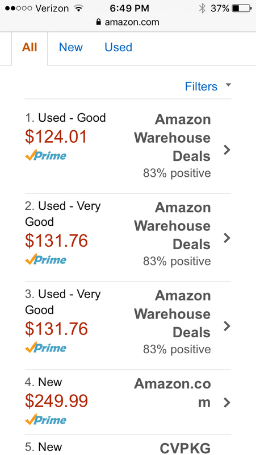This screenshot has width=256, height=455.
Task: Tap the Prime logo under $249.99 offer
Action: point(46,419)
